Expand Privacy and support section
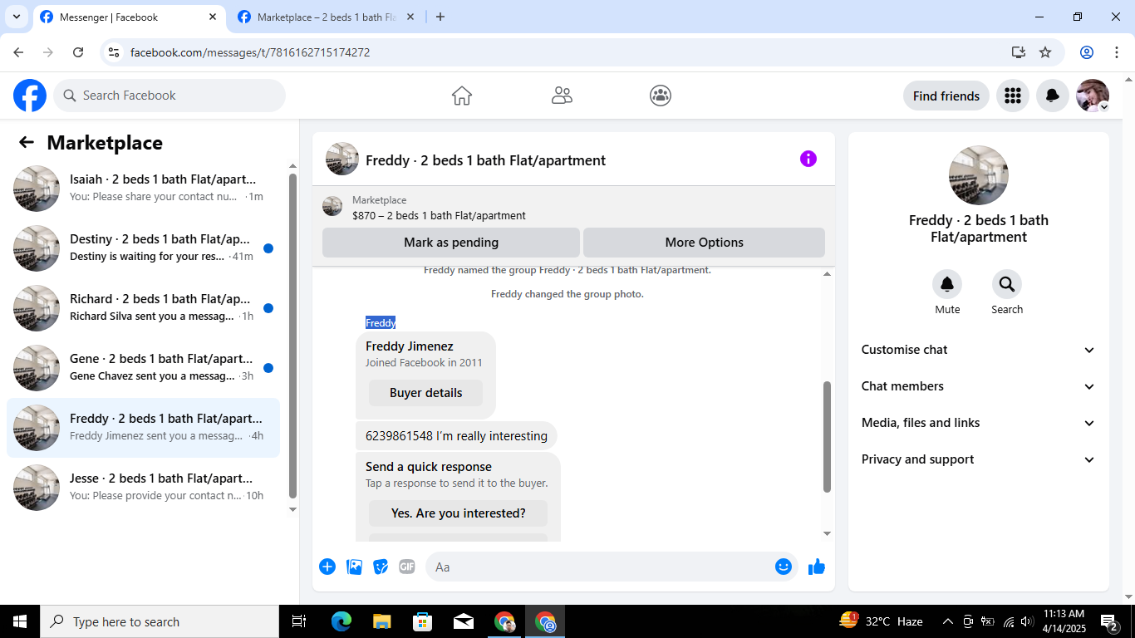The height and width of the screenshot is (638, 1135). pyautogui.click(x=978, y=459)
